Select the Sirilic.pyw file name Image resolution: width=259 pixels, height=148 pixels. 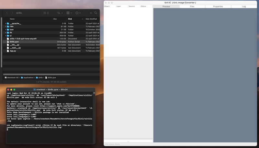tap(14, 42)
